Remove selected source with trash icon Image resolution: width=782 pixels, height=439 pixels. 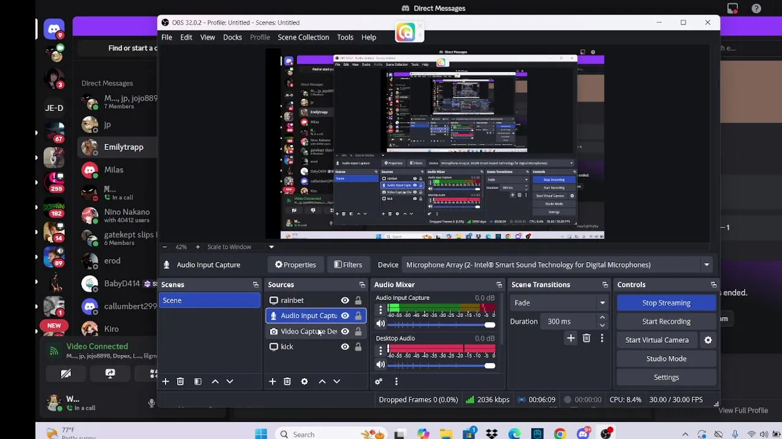[287, 381]
